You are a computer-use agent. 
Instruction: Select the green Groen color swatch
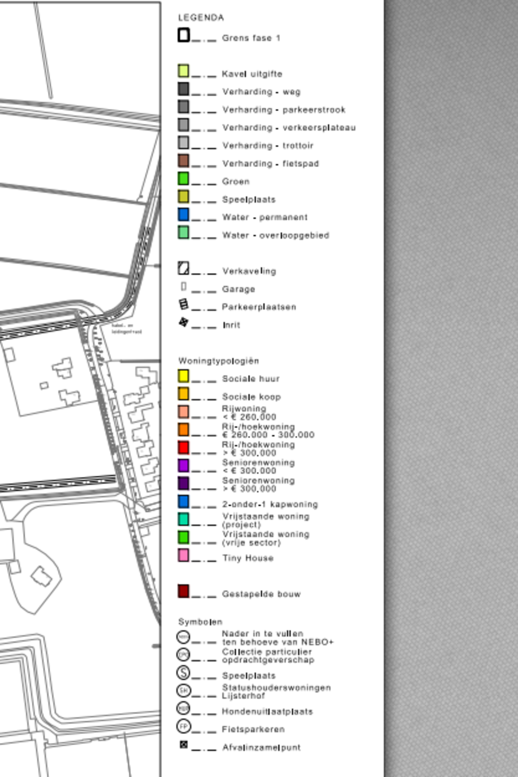pos(183,178)
